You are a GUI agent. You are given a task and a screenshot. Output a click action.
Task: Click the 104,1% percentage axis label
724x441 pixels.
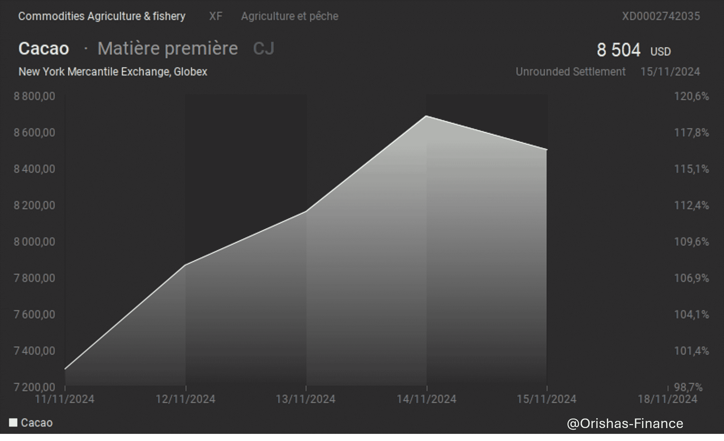point(691,314)
